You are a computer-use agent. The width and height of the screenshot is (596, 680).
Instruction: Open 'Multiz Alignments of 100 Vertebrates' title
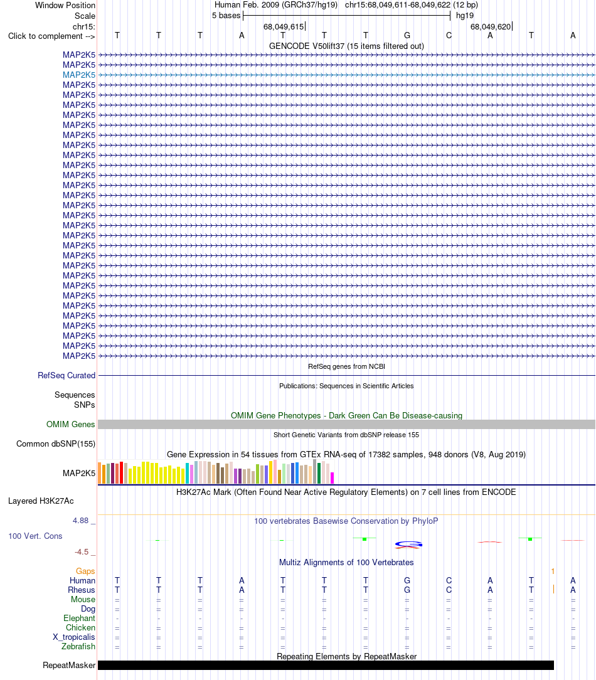[x=346, y=563]
